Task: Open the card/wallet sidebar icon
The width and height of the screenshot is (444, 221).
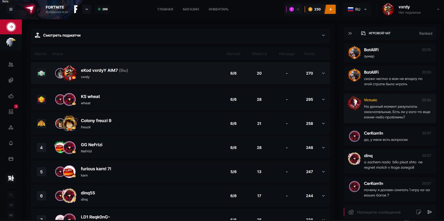Action: point(11,159)
